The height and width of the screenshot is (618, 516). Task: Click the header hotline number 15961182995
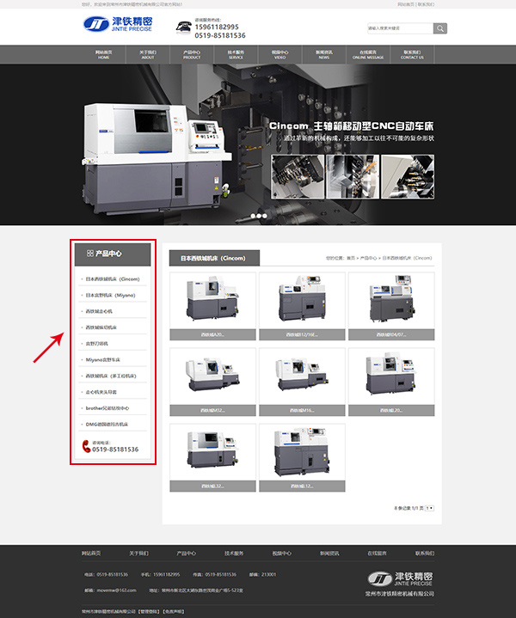[x=217, y=28]
